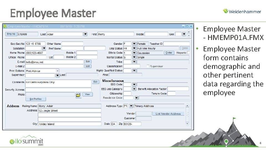This screenshot has width=266, height=150.
Task: Click the Edit button for E-mail 2
Action: (88, 66)
